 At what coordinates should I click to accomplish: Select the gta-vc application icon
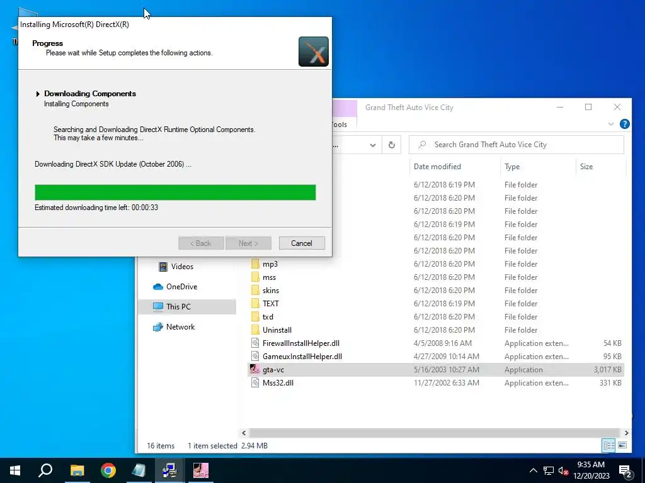click(x=255, y=369)
